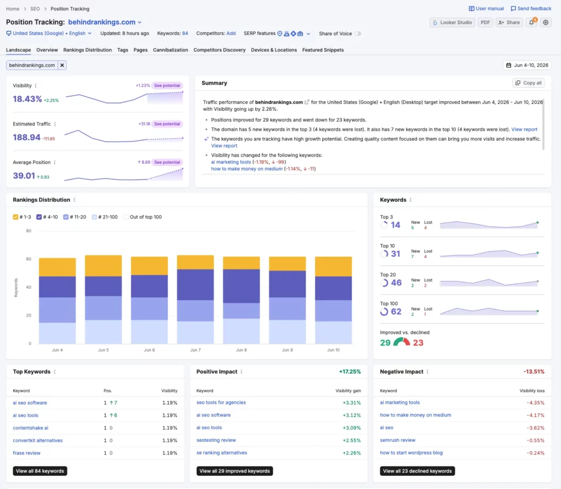The width and height of the screenshot is (561, 489).
Task: Click Estimated Traffic info icon
Action: pos(55,124)
